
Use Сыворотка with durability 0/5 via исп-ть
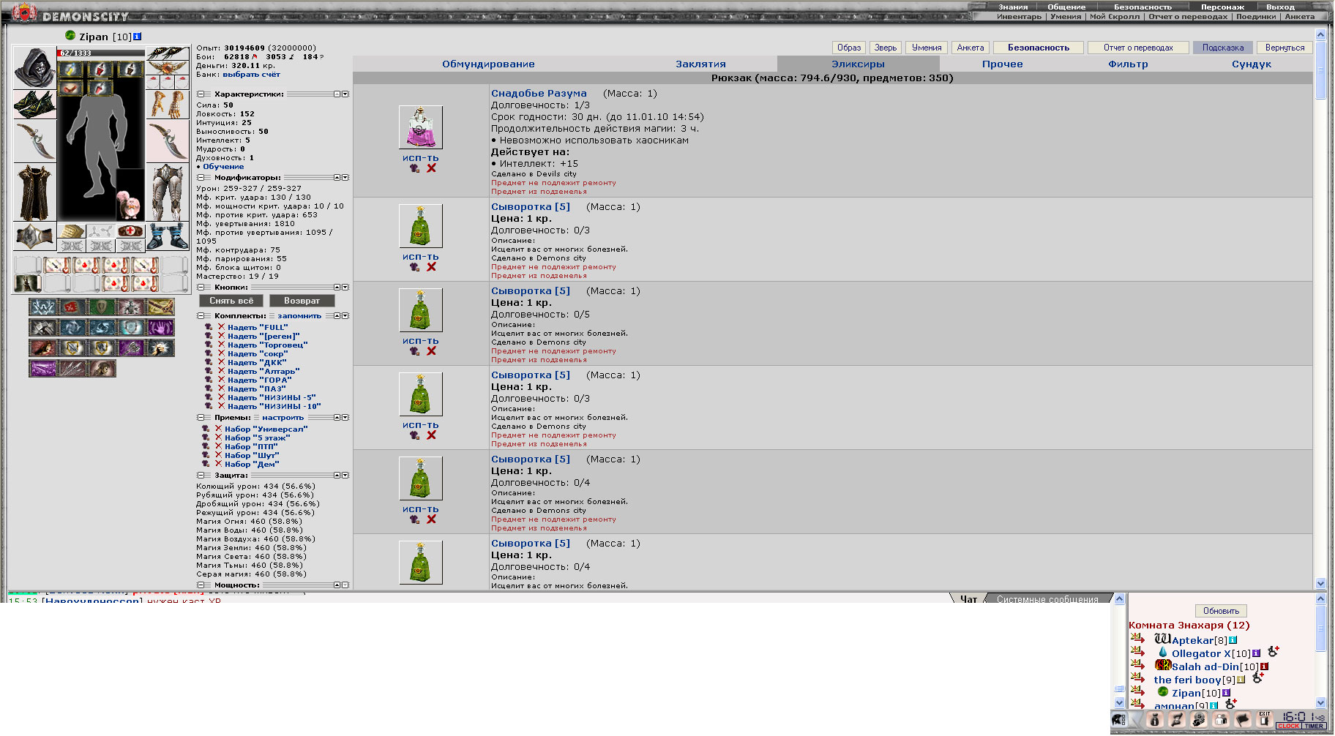[420, 341]
